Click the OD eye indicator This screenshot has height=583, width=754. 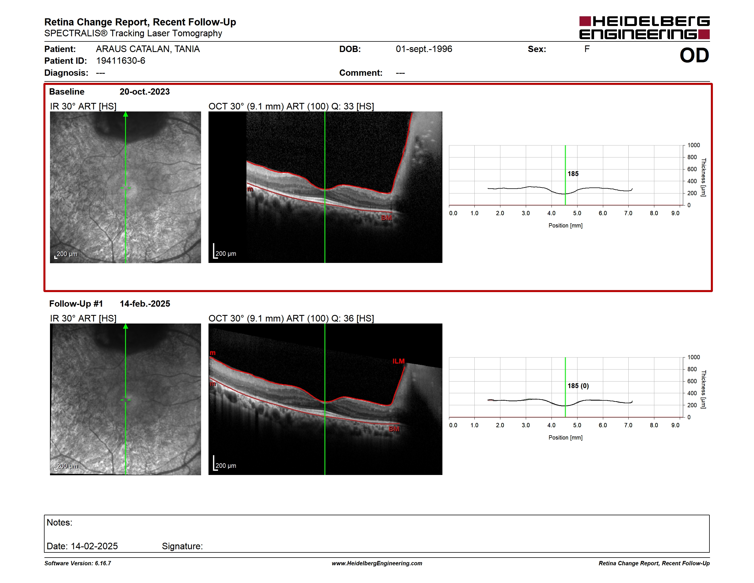694,56
